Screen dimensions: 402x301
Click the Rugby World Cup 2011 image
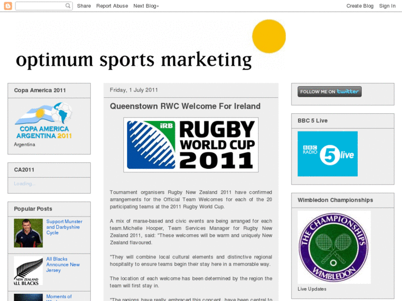(x=191, y=145)
